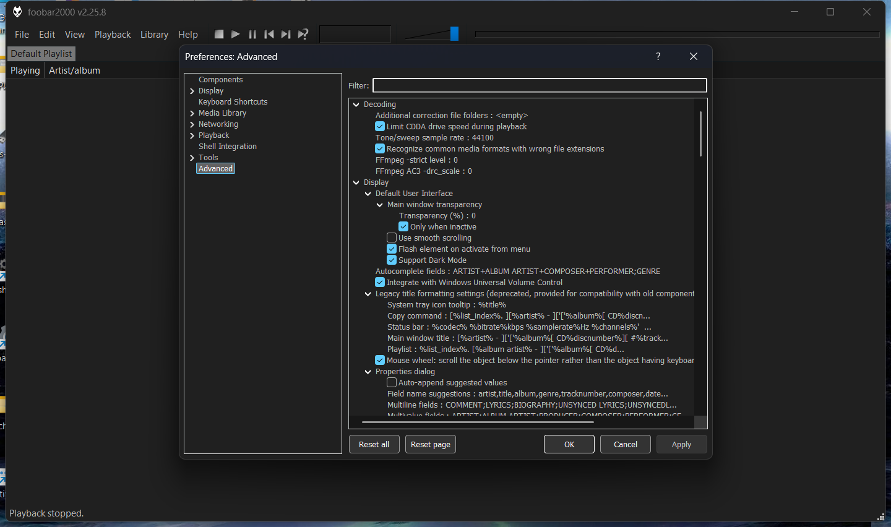This screenshot has width=891, height=527.
Task: Enable Use smooth scrolling checkbox
Action: tap(392, 238)
